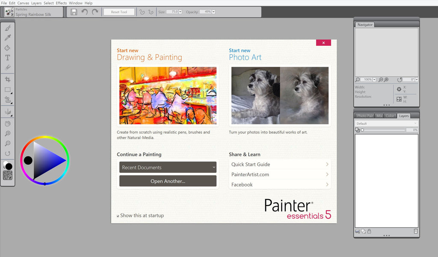This screenshot has height=257, width=438.
Task: Uncheck Show this at startup
Action: pyautogui.click(x=118, y=216)
